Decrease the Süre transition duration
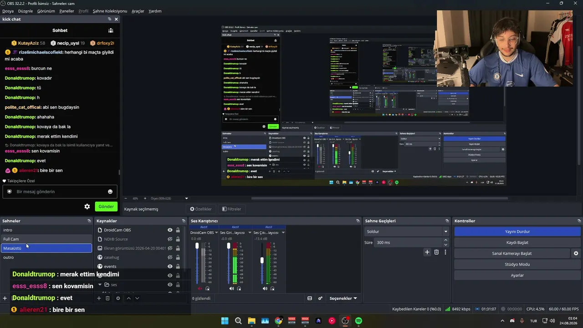The height and width of the screenshot is (328, 583). 446,245
